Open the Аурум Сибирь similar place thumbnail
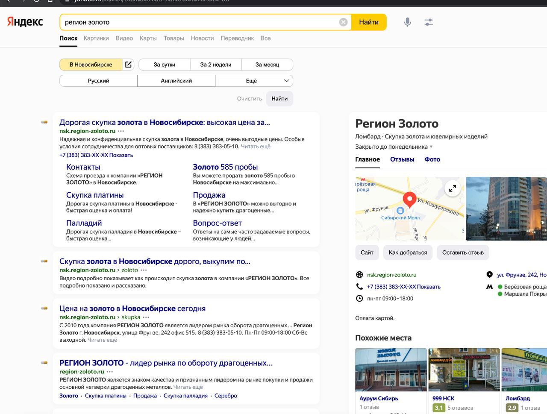Viewport: 547px width, 414px height. pyautogui.click(x=391, y=370)
